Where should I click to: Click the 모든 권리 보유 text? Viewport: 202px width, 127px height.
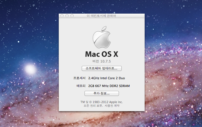pos(93,106)
